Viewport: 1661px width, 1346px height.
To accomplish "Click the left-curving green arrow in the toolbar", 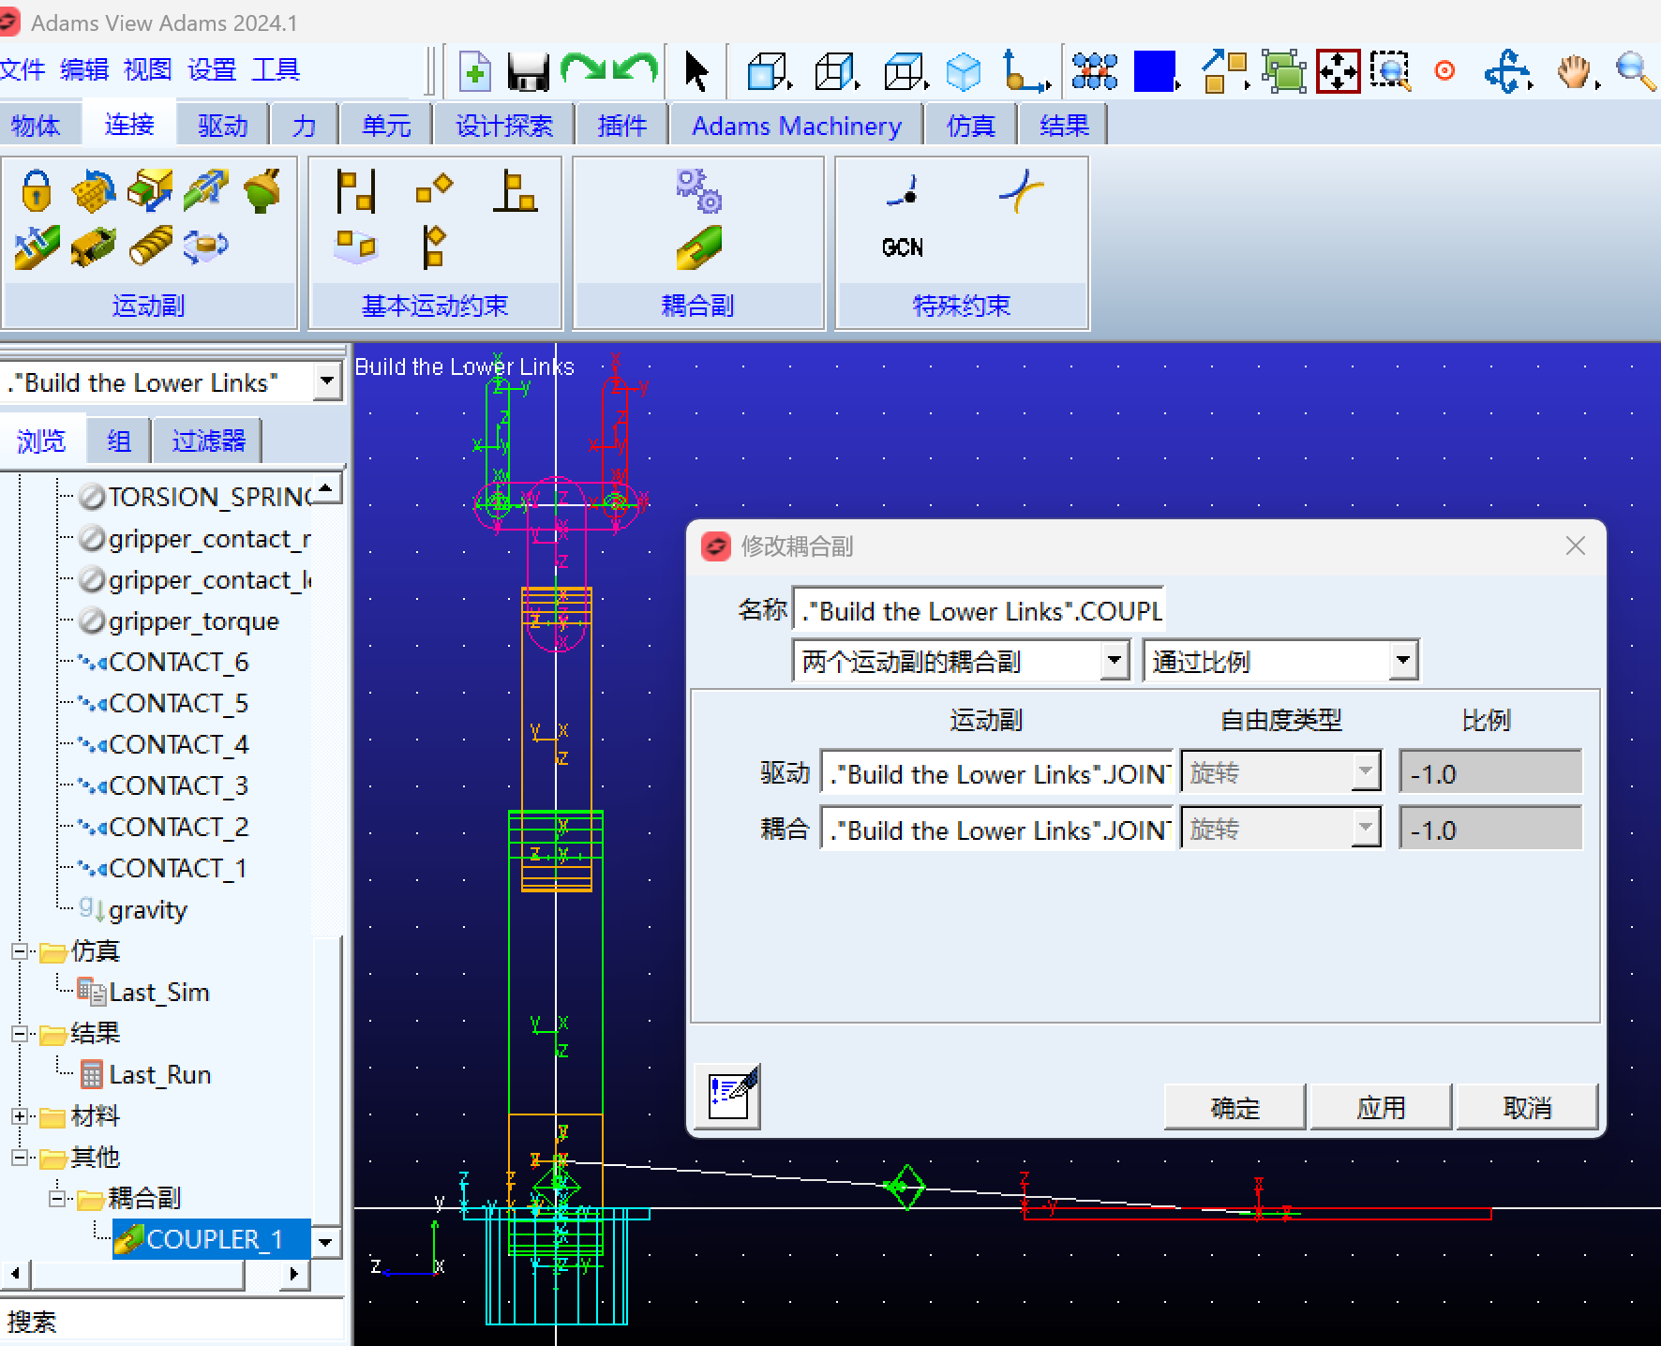I will click(636, 69).
